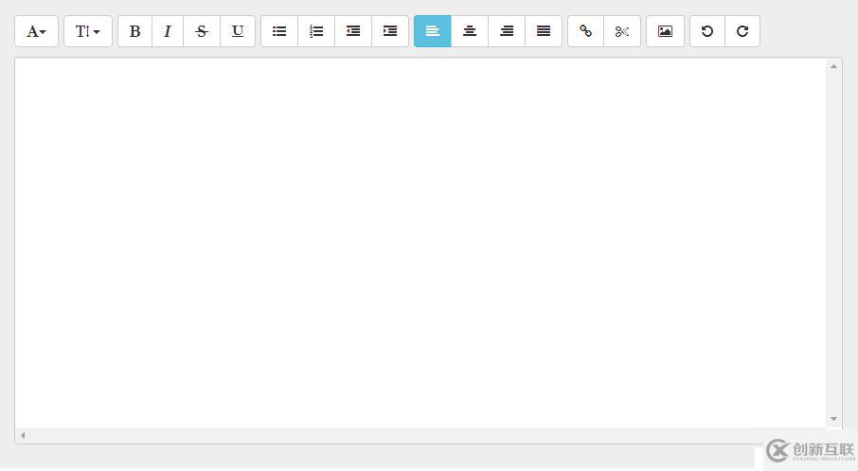Toggle strikethrough formatting
858x471 pixels.
202,32
